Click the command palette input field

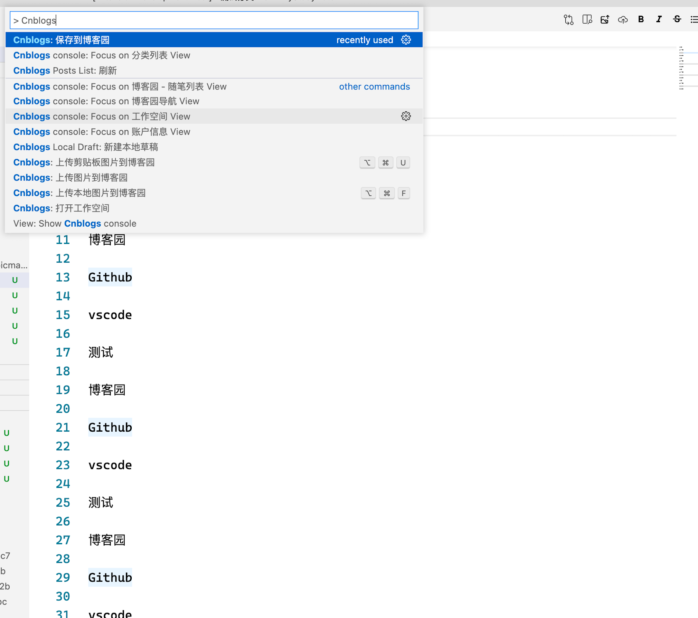tap(213, 21)
